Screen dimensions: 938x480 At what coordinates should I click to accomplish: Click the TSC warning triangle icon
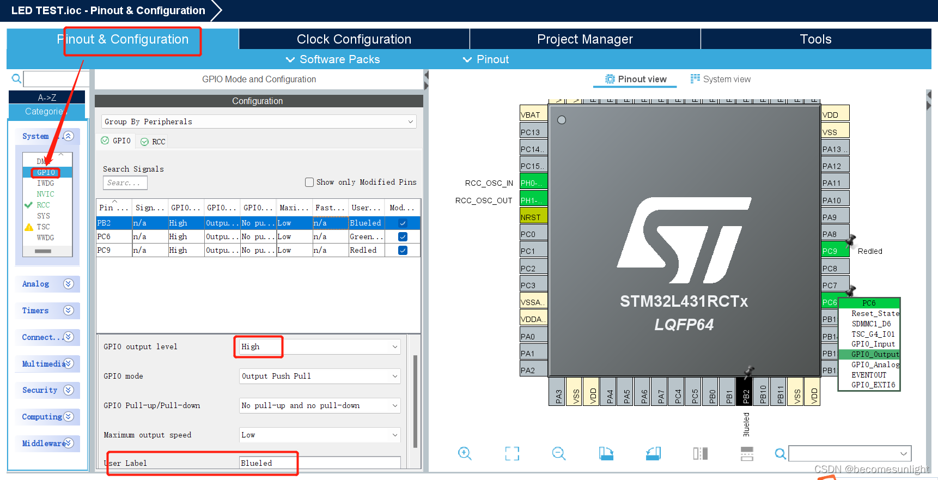pyautogui.click(x=29, y=227)
